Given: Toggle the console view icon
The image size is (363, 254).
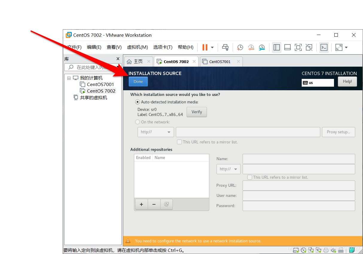Looking at the screenshot, I should [x=324, y=47].
